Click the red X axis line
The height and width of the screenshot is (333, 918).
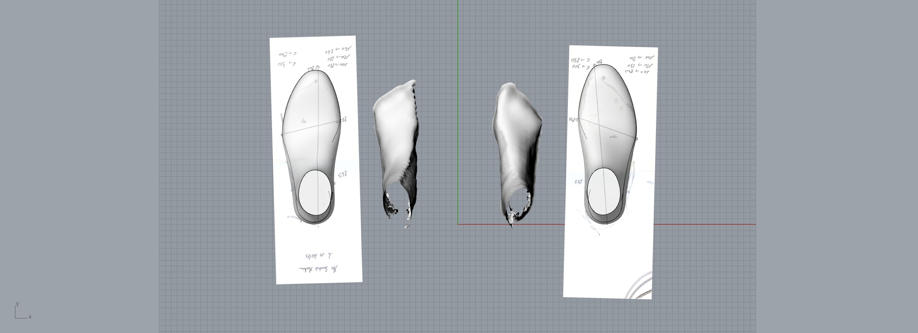(x=709, y=224)
